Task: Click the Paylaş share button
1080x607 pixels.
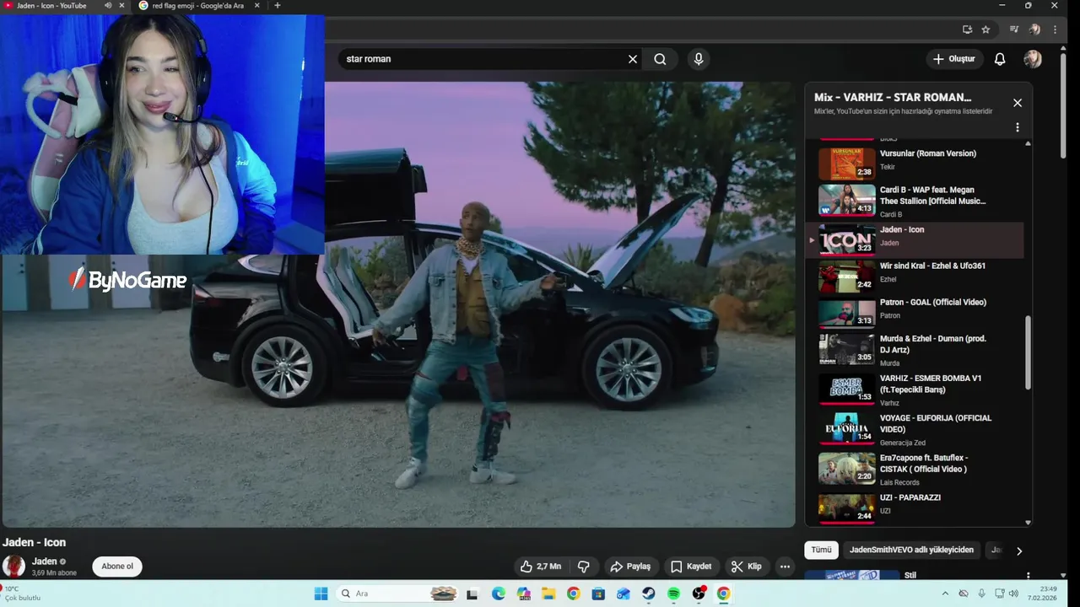Action: pyautogui.click(x=630, y=567)
